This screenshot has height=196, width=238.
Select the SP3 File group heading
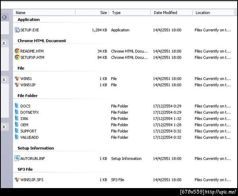[x=25, y=169]
